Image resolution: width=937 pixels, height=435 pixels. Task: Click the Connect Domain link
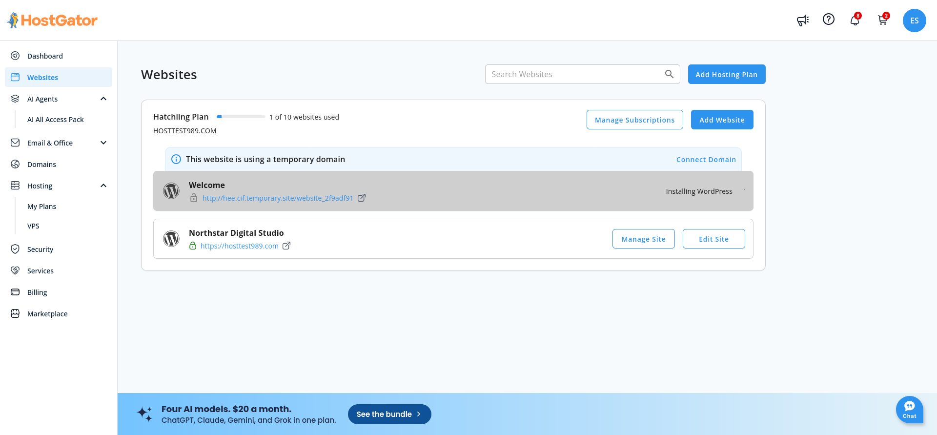706,160
